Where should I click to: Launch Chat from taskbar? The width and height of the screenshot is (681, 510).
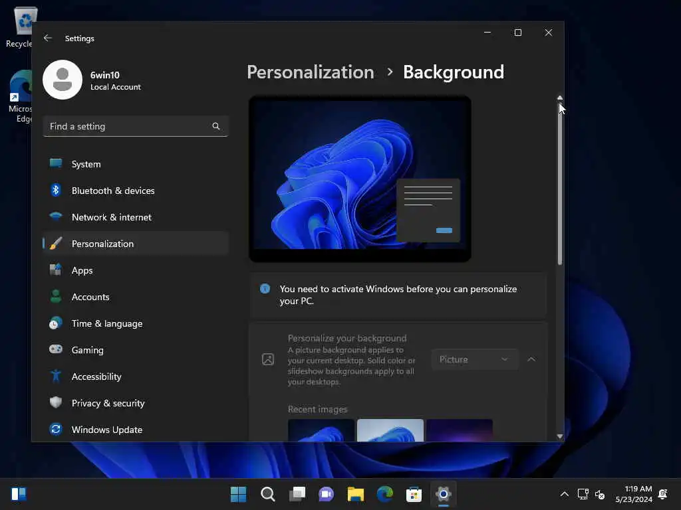point(326,494)
